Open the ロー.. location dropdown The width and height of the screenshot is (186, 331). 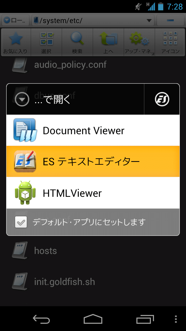(x=16, y=21)
